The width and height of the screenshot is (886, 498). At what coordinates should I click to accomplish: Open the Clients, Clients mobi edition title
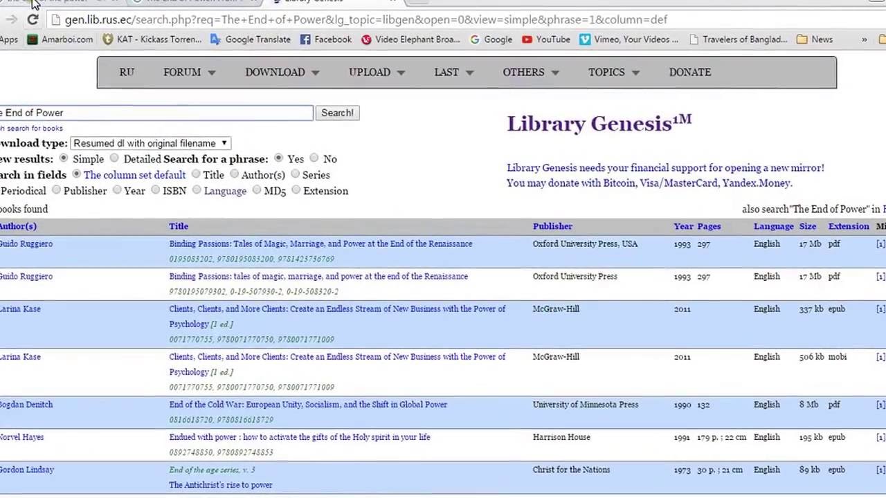337,364
